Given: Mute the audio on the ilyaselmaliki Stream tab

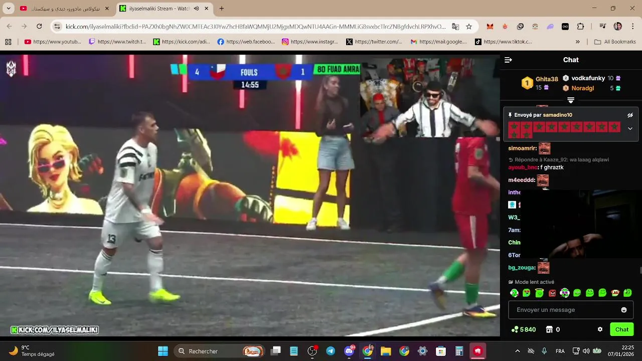Looking at the screenshot, I should coord(196,9).
